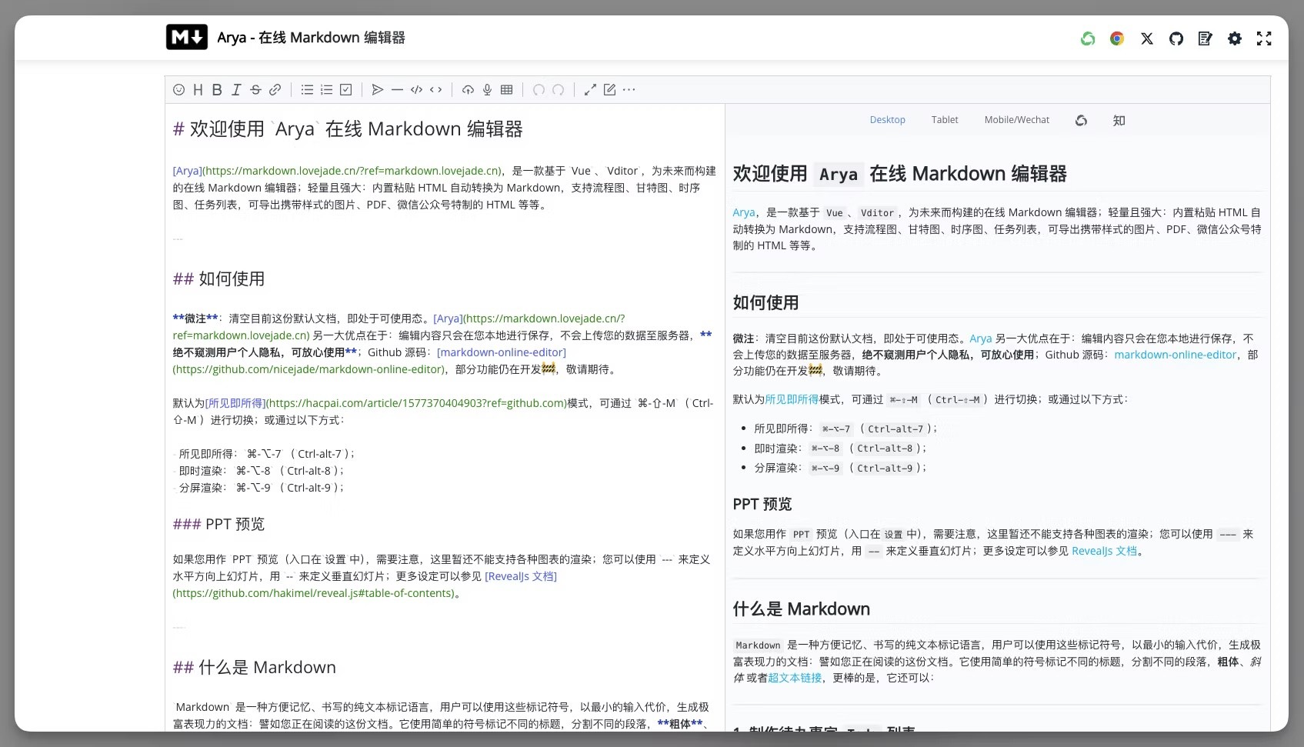
Task: Switch preview to Desktop mode
Action: [887, 120]
